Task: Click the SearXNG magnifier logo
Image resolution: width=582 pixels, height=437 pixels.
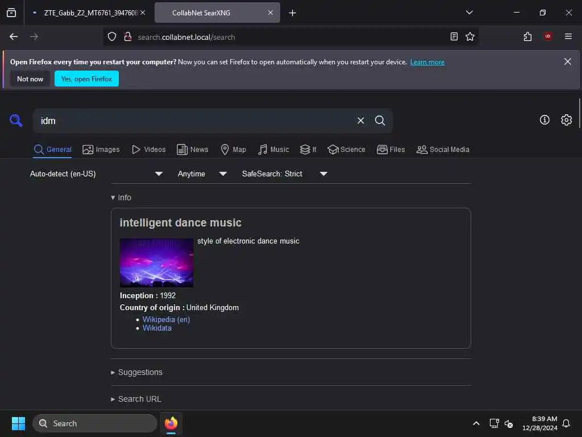Action: pos(16,121)
